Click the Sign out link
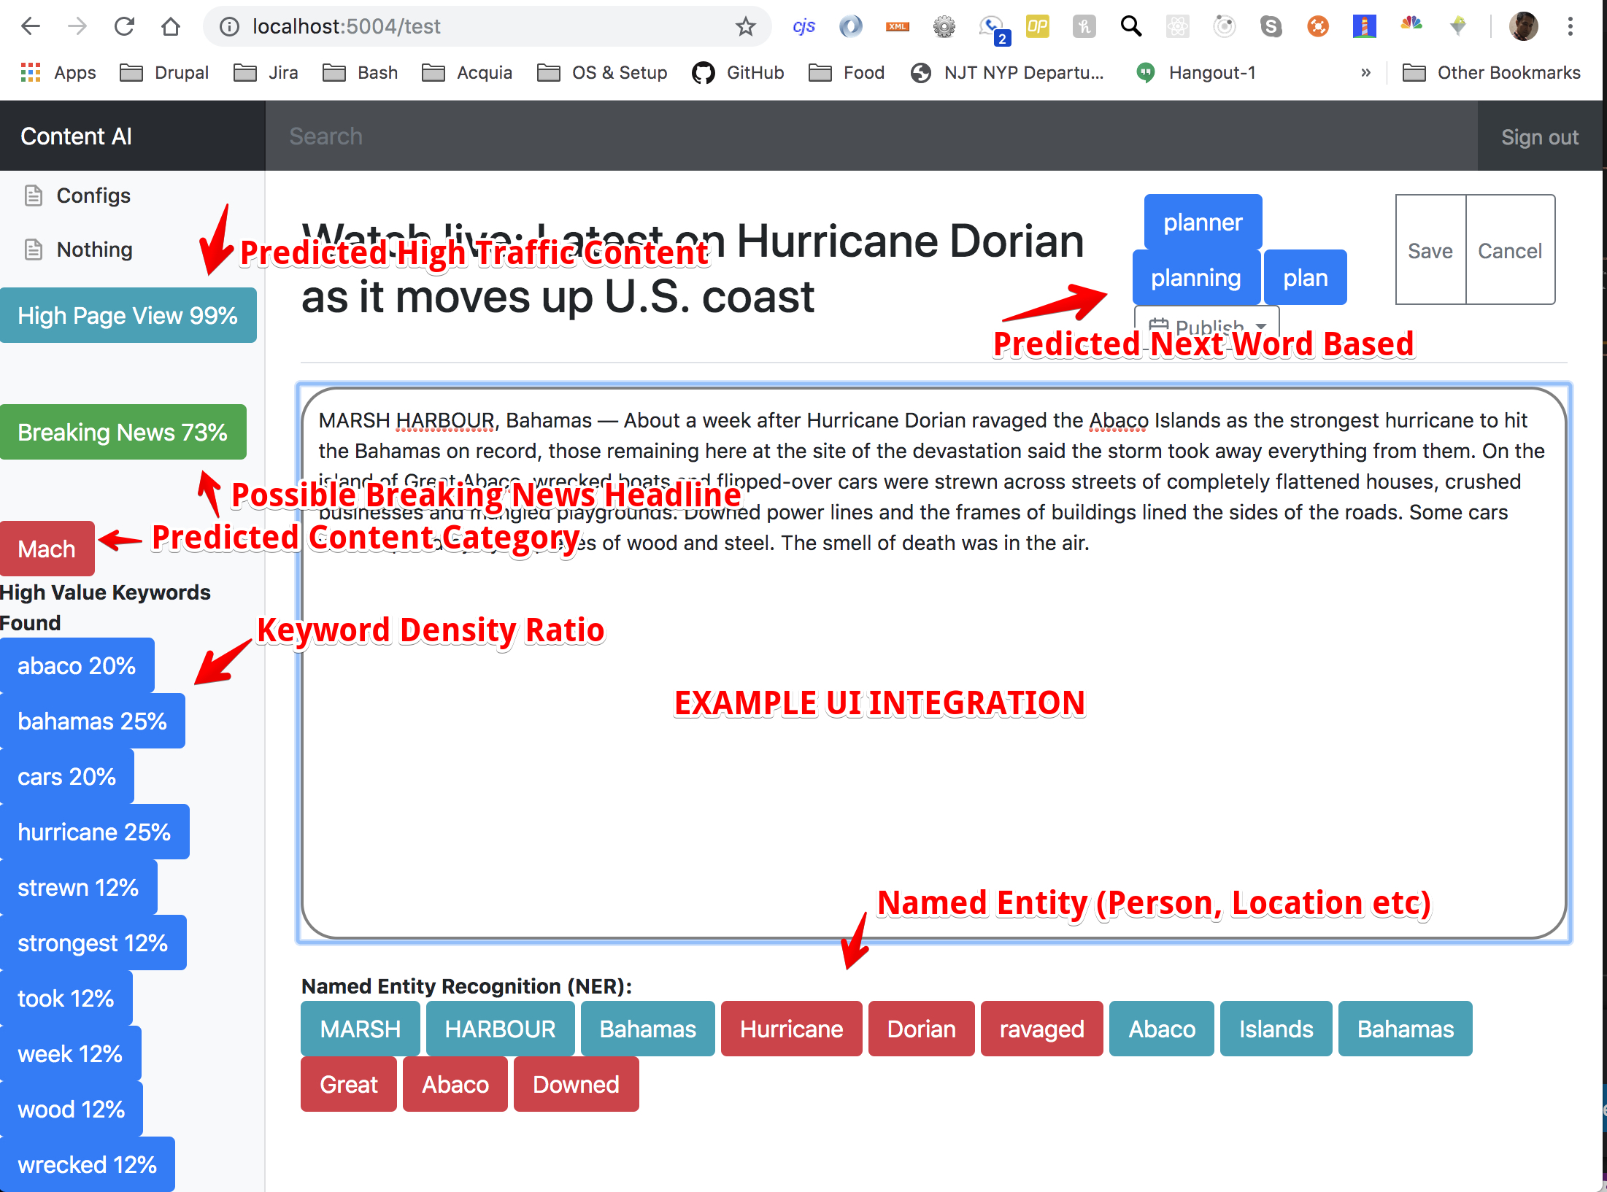Image resolution: width=1607 pixels, height=1192 pixels. [x=1539, y=136]
